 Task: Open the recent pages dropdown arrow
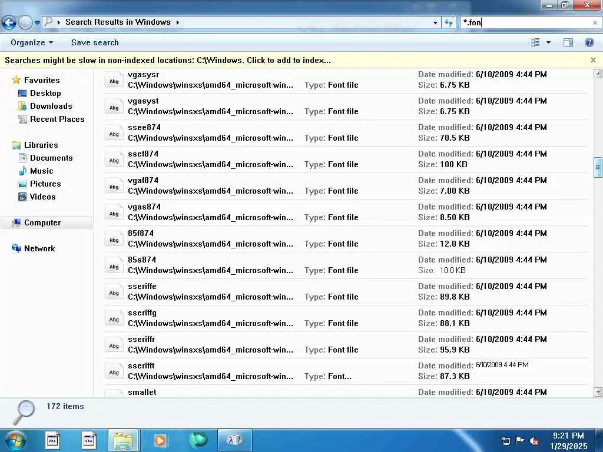[x=37, y=23]
